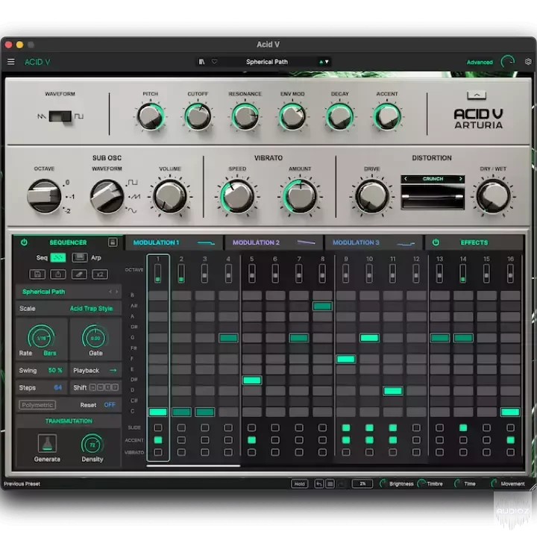This screenshot has width=537, height=537.
Task: Open settings gear in top bar
Action: pos(528,62)
